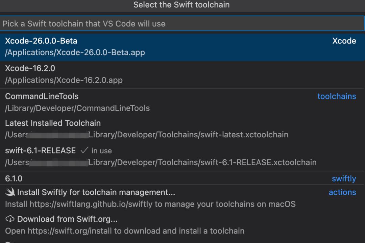This screenshot has height=243, width=365.
Task: Click the 'Xcode' group label
Action: pyautogui.click(x=344, y=41)
